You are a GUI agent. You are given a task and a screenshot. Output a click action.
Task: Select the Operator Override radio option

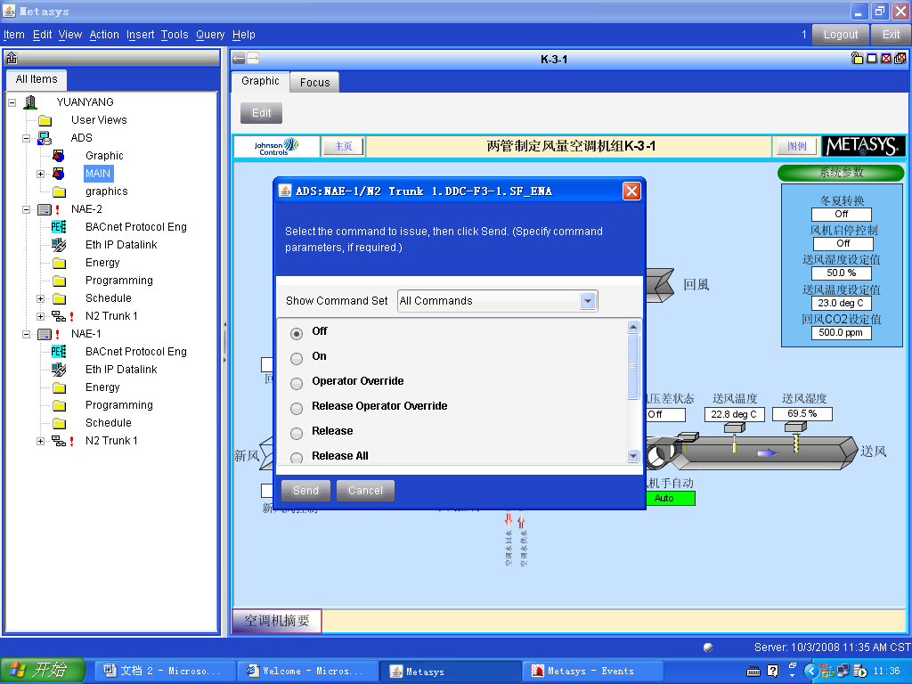(297, 383)
